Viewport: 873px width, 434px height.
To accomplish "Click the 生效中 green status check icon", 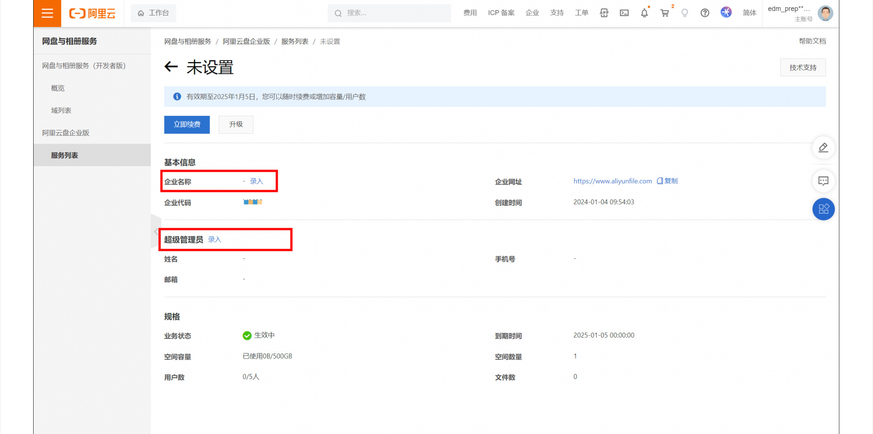I will [x=247, y=335].
